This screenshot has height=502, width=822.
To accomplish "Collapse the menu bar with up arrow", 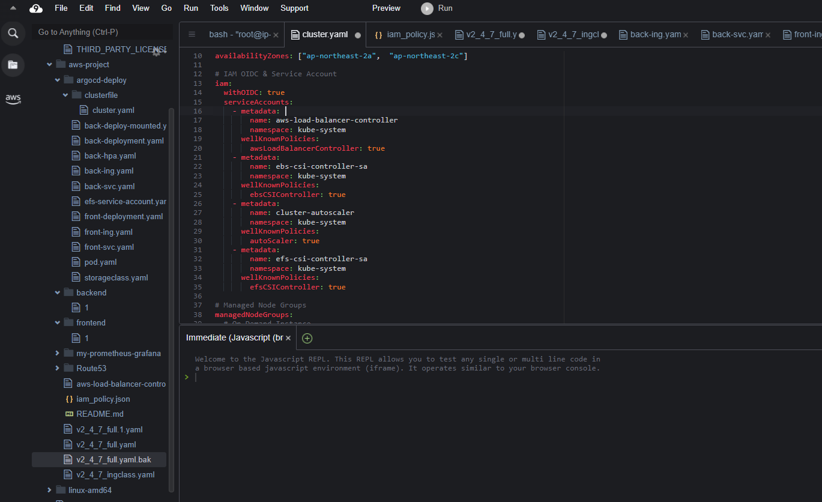I will coord(13,8).
